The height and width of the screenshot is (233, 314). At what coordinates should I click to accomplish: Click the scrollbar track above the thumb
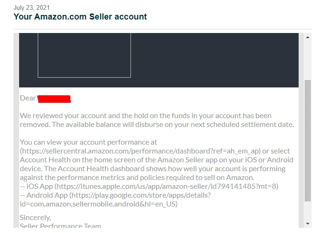point(307,60)
